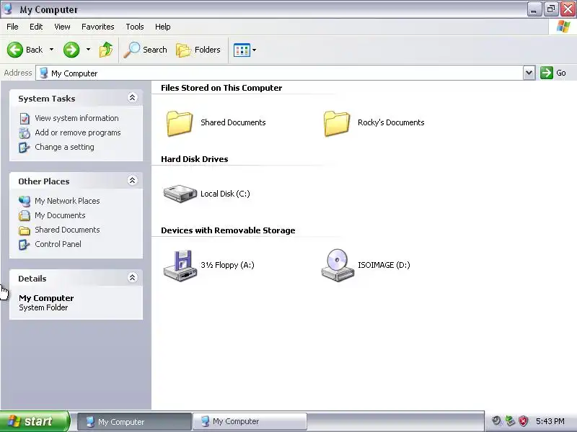Select the Rocky's Documents folder icon
This screenshot has width=577, height=432.
click(x=336, y=123)
